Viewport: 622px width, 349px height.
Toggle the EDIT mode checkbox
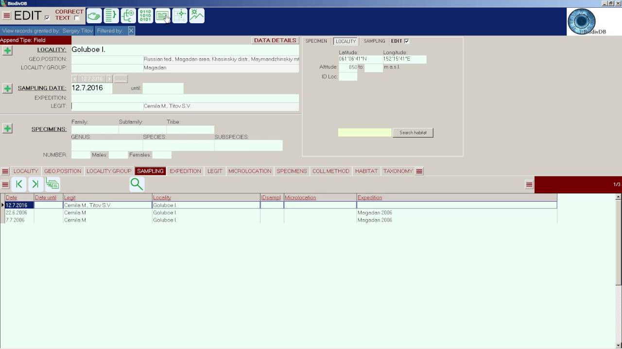click(x=47, y=18)
